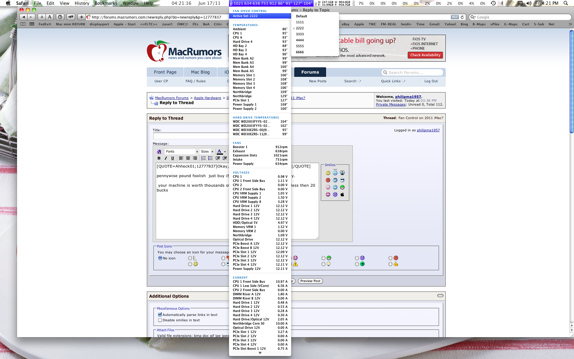574x359 pixels.
Task: Open the Bookmarks menu in menu bar
Action: coord(106,3)
